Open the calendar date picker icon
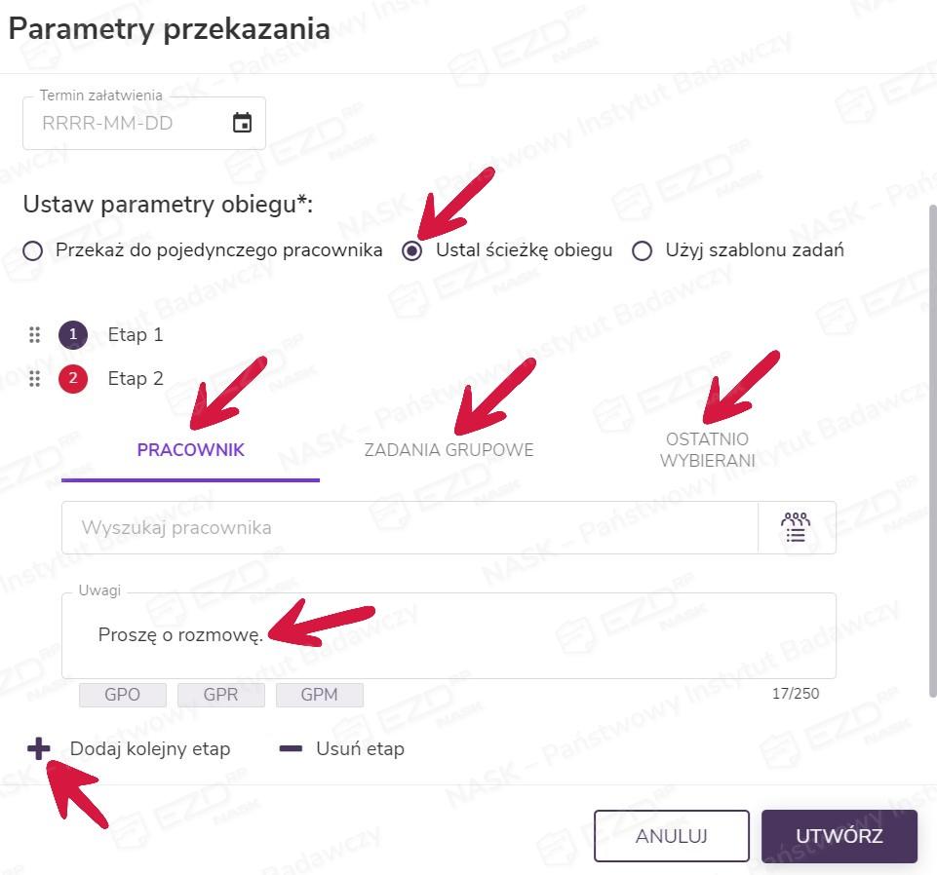This screenshot has width=937, height=875. pyautogui.click(x=243, y=123)
